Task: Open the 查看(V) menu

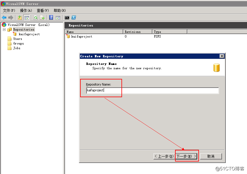Action: 43,10
